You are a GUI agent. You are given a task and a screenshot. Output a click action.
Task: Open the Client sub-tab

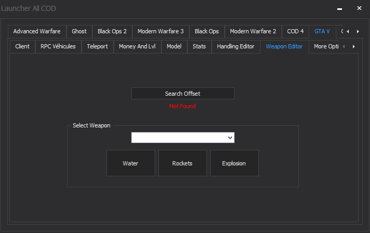coord(22,47)
